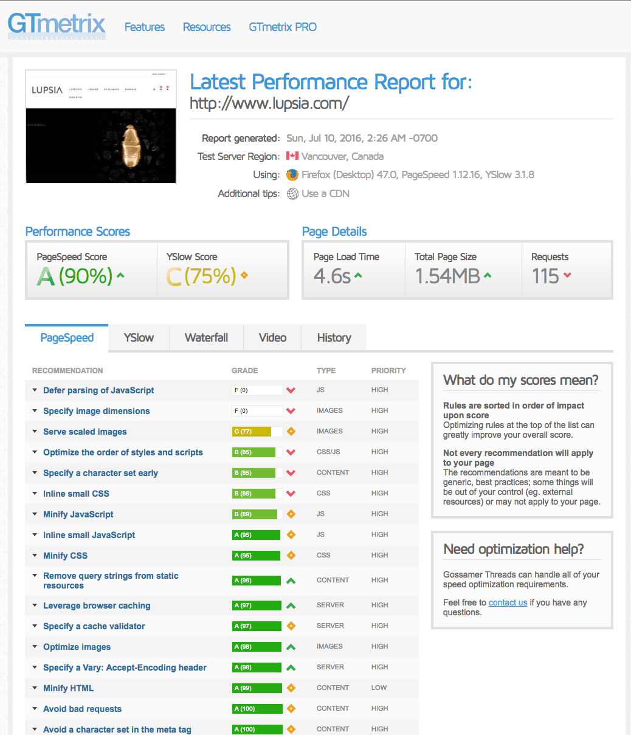
Task: Expand the Optimize the order of styles triangle
Action: tap(35, 452)
